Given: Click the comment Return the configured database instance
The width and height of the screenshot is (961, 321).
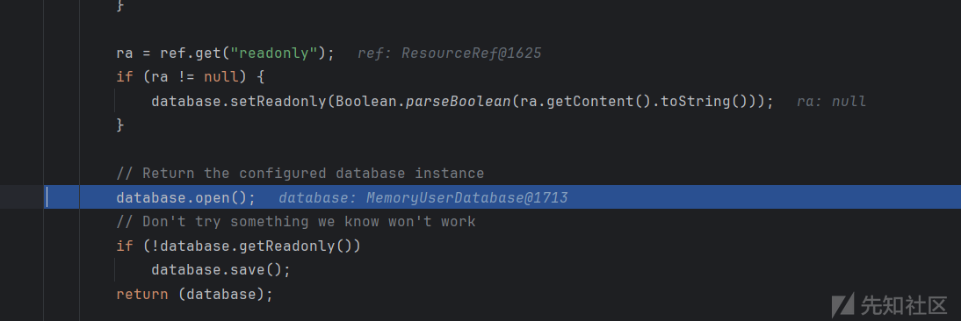Looking at the screenshot, I should coord(300,173).
